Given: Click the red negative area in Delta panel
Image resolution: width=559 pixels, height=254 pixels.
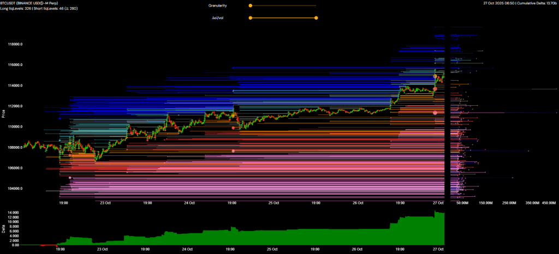Looking at the screenshot, I should click(x=52, y=246).
